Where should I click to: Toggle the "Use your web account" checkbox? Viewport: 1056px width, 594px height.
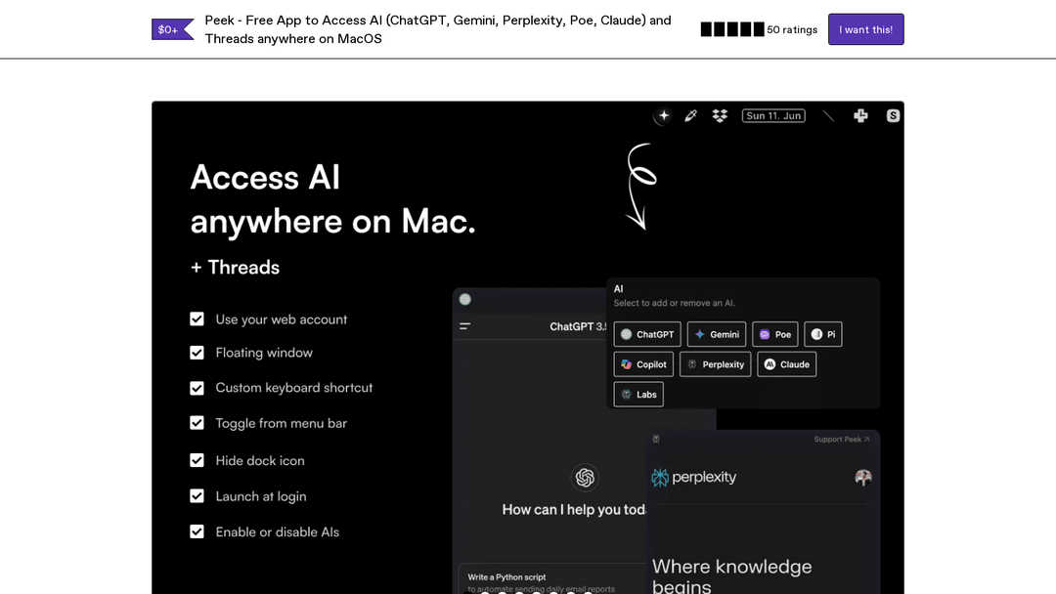197,318
